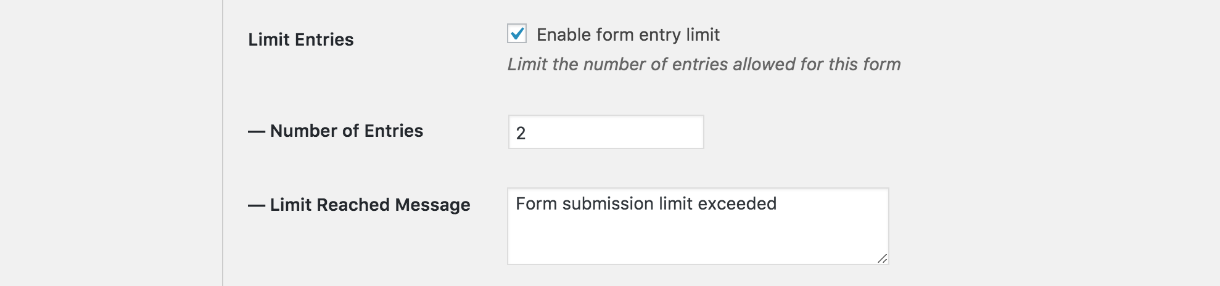Click the dash before "Limit Reached Message"

coord(256,205)
